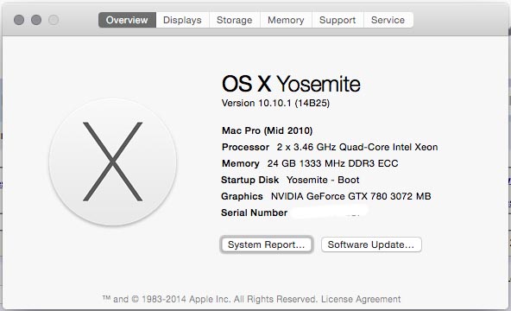Launch Software Update
This screenshot has height=311, width=511.
coord(371,244)
